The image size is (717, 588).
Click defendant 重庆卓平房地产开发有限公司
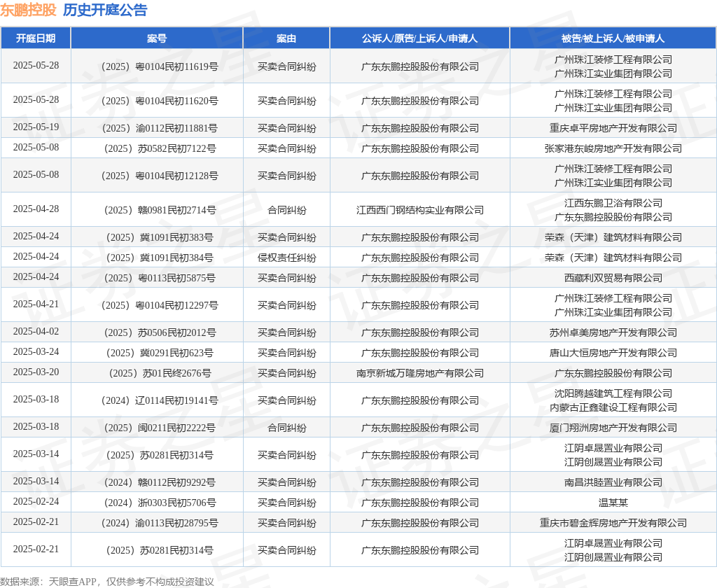pyautogui.click(x=613, y=128)
